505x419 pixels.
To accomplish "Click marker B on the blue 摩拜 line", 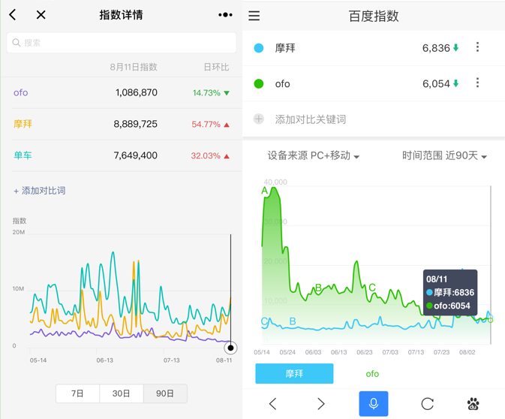I will click(x=293, y=321).
